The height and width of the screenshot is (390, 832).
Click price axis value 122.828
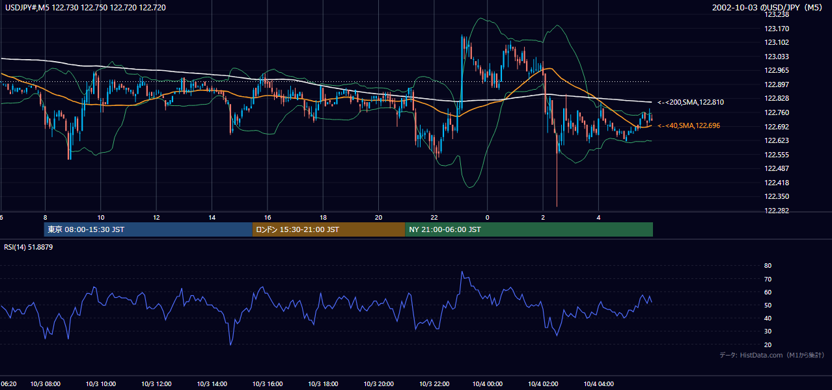(777, 98)
